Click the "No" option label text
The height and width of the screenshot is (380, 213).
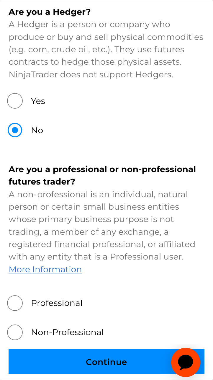37,130
